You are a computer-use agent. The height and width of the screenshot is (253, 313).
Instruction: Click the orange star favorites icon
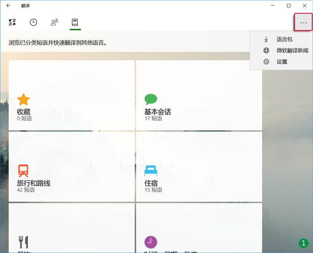click(x=23, y=99)
